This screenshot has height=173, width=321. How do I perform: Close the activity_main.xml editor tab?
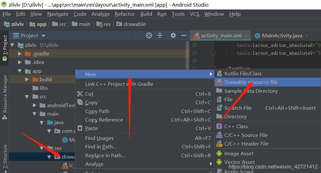(246, 36)
